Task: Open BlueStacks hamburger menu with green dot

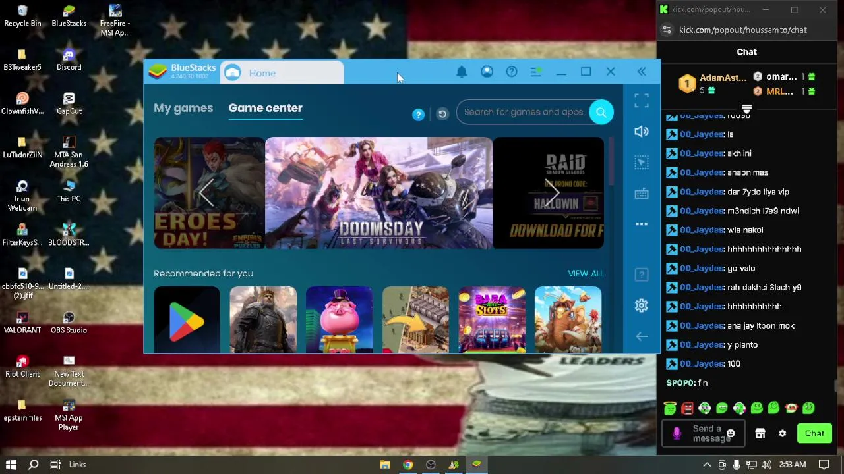Action: pyautogui.click(x=536, y=72)
